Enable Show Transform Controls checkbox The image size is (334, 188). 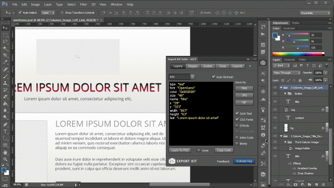(x=62, y=13)
